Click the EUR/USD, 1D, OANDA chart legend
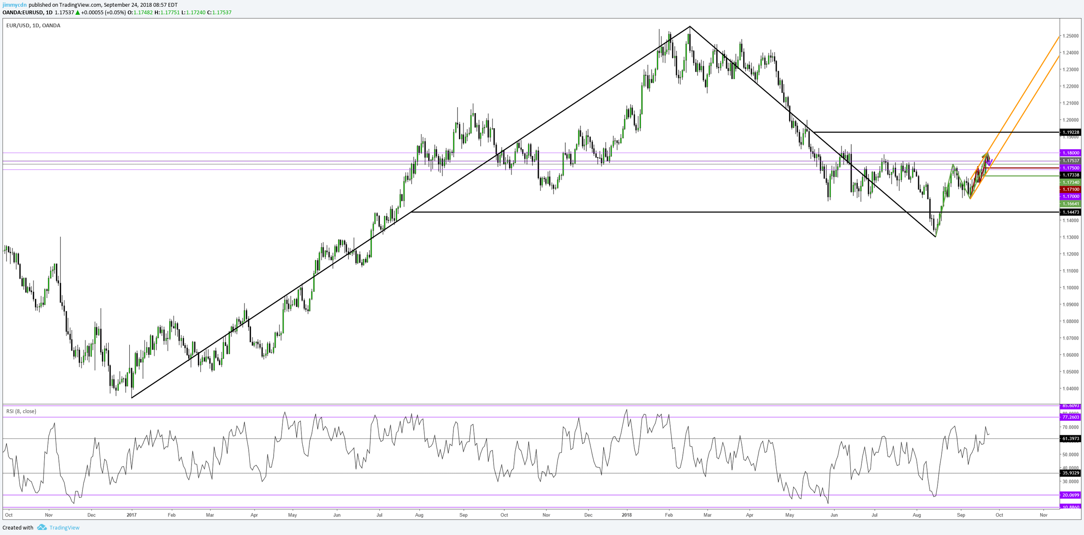Screen dimensions: 1084x535 coord(33,25)
